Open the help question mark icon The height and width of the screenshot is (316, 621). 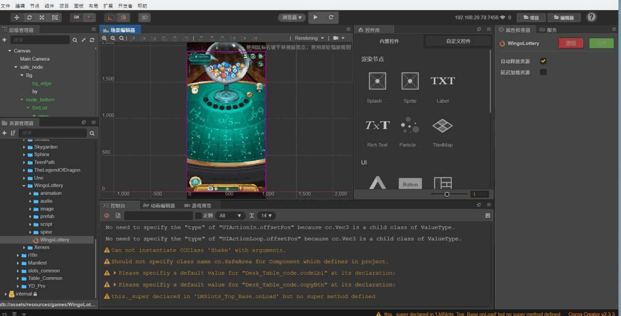591,17
